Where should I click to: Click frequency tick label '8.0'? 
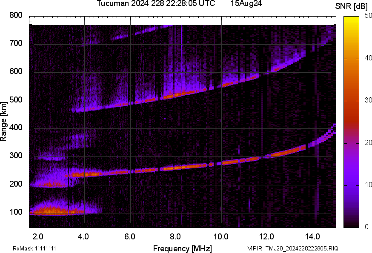click(x=175, y=237)
